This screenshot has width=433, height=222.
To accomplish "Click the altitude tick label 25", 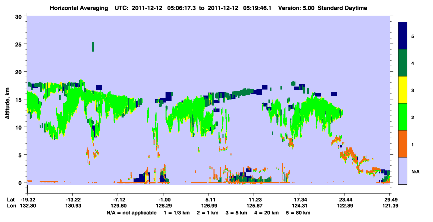I will (19, 44).
